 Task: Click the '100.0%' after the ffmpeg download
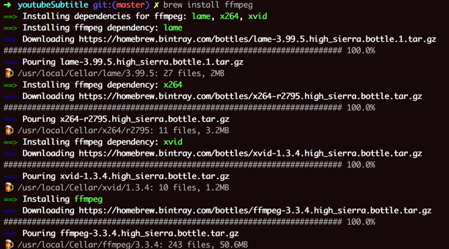pos(361,222)
